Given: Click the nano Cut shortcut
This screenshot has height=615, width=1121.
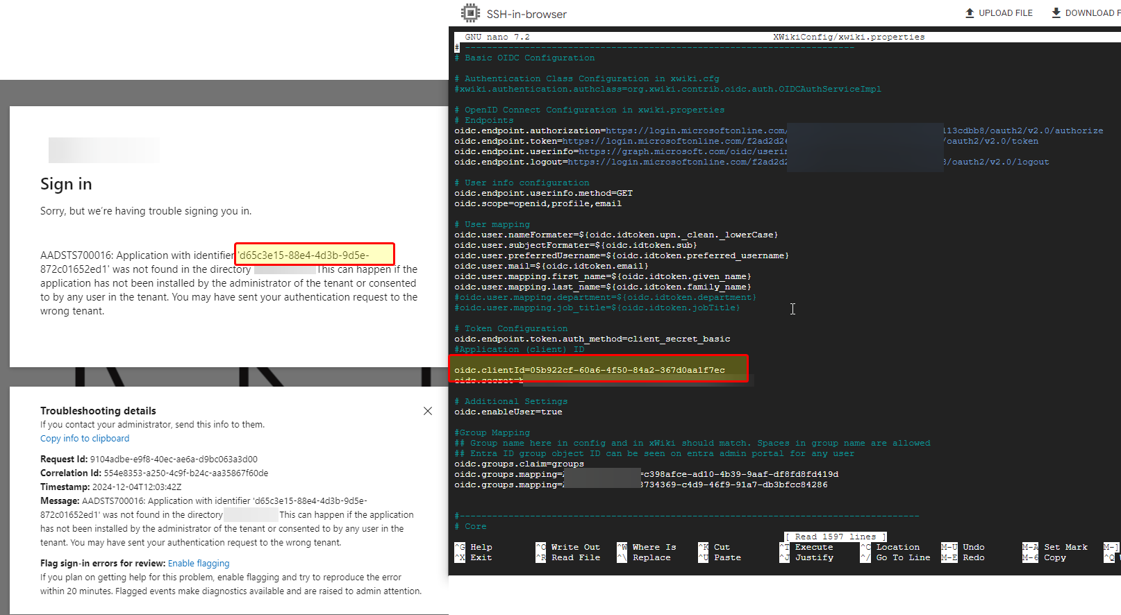Looking at the screenshot, I should click(714, 547).
